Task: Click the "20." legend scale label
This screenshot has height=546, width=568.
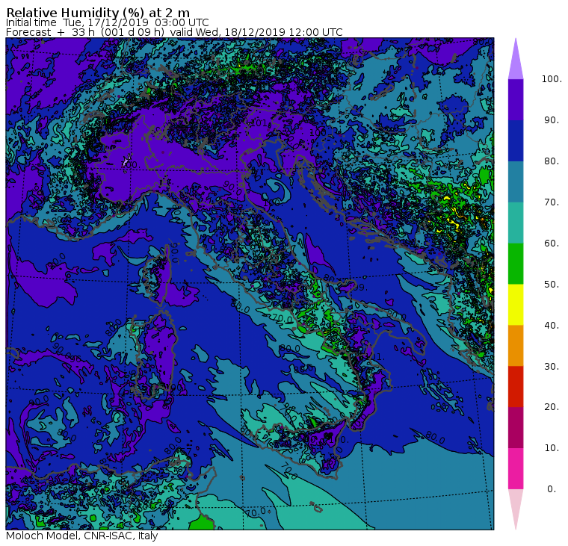Action: 552,407
